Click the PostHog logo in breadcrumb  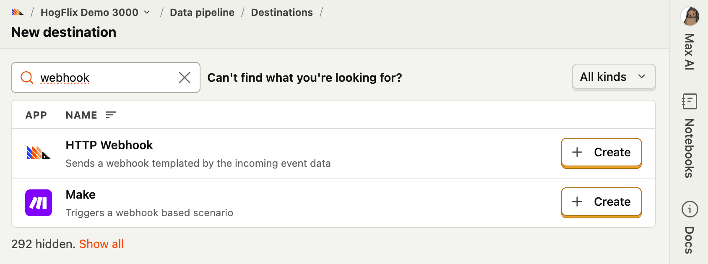(17, 12)
